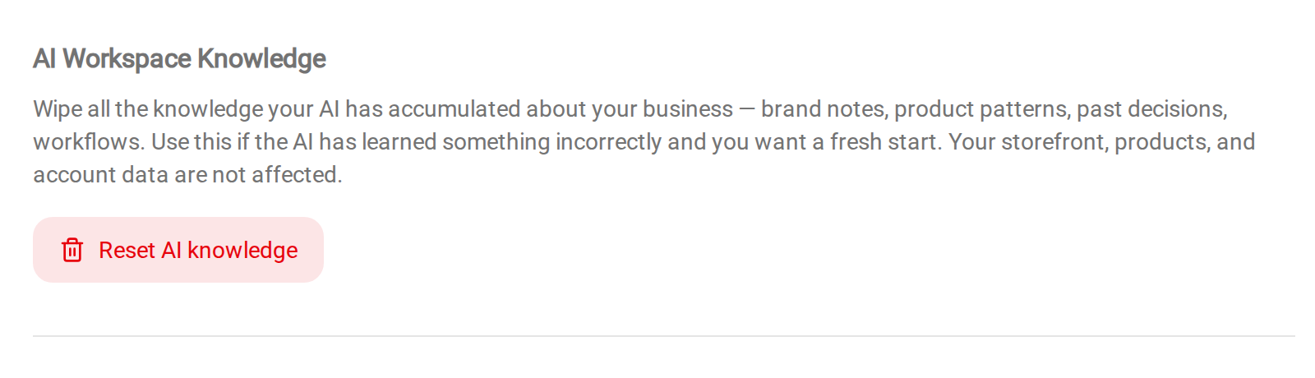Click the 'Reset AI knowledge' red label text
Viewport: 1315px width, 378px height.
(x=198, y=250)
